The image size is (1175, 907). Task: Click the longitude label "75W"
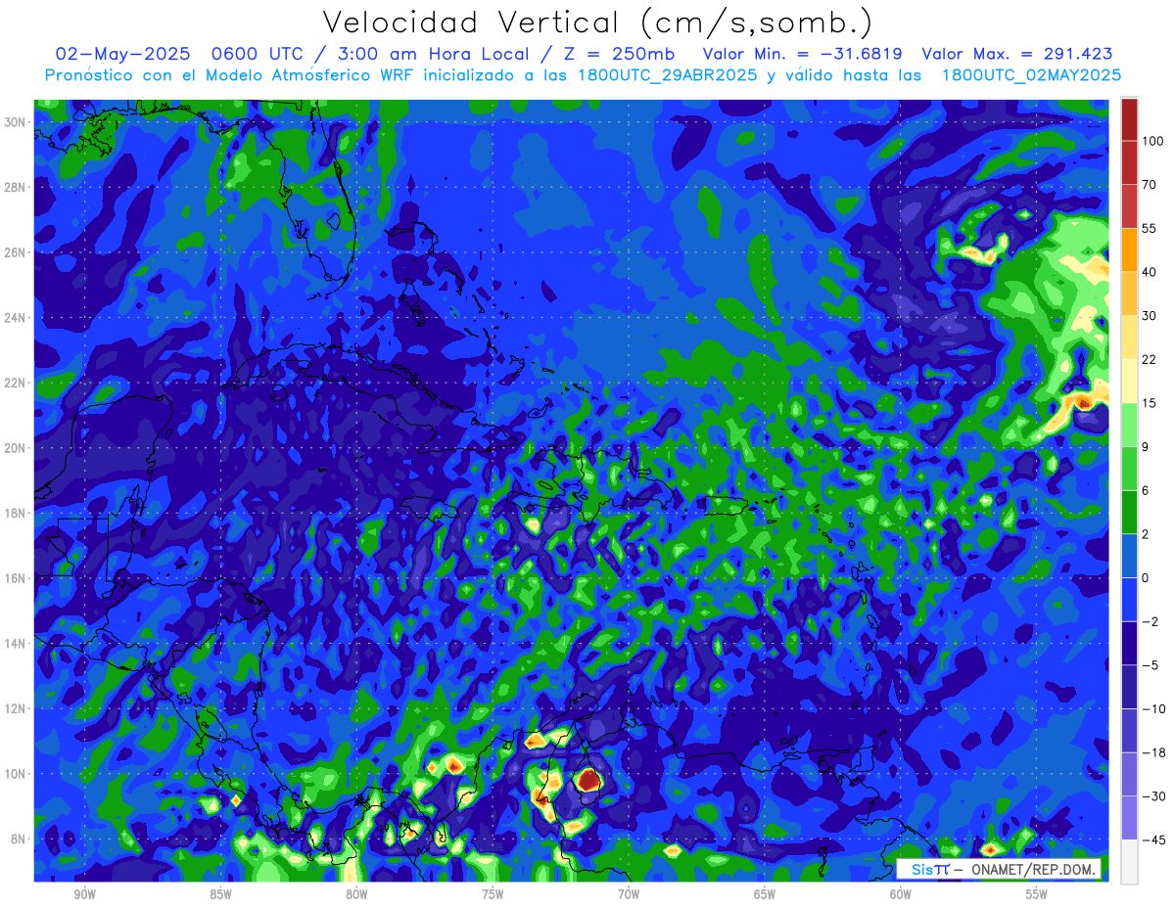493,894
